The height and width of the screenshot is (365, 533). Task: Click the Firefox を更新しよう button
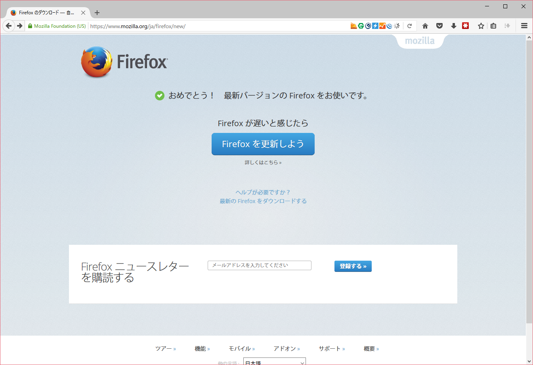263,144
